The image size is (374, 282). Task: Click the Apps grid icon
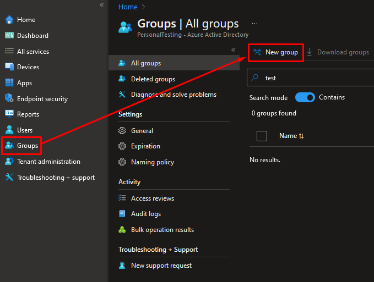coord(9,83)
